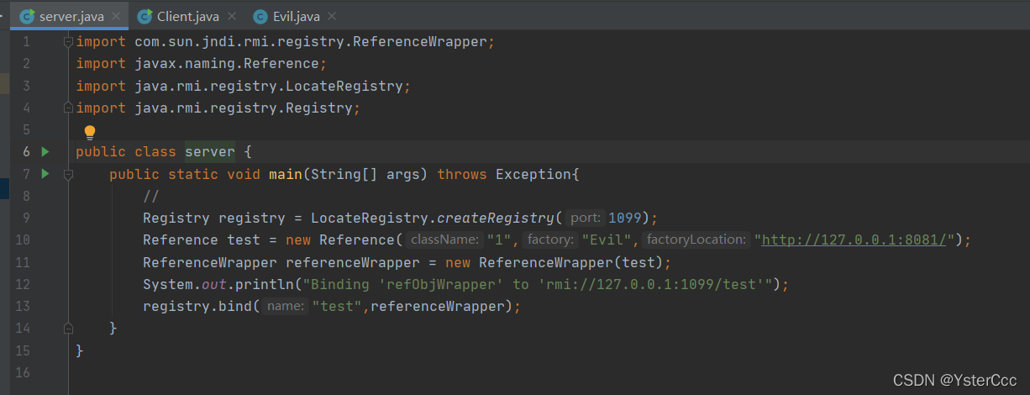Image resolution: width=1030 pixels, height=395 pixels.
Task: Click 'javax.naming.Reference' import on line 2
Action: point(227,64)
